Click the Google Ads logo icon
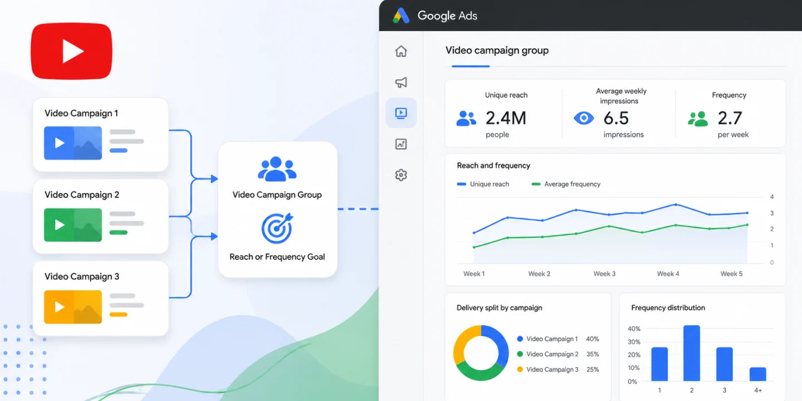Viewport: 802px width, 401px height. pos(401,16)
